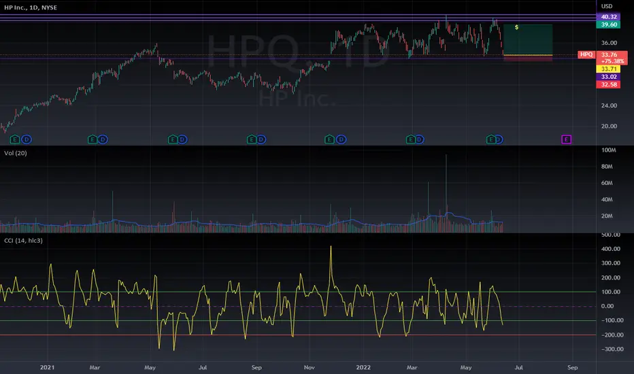Click the dividend D marker before Sep 2021
Screen dimensions: 634x374
click(x=261, y=139)
